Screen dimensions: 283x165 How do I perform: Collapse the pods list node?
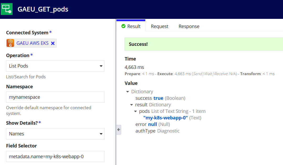click(x=136, y=111)
